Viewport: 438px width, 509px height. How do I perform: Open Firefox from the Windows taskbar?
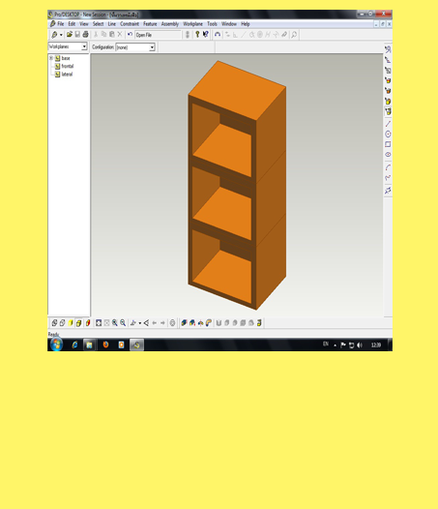point(105,344)
